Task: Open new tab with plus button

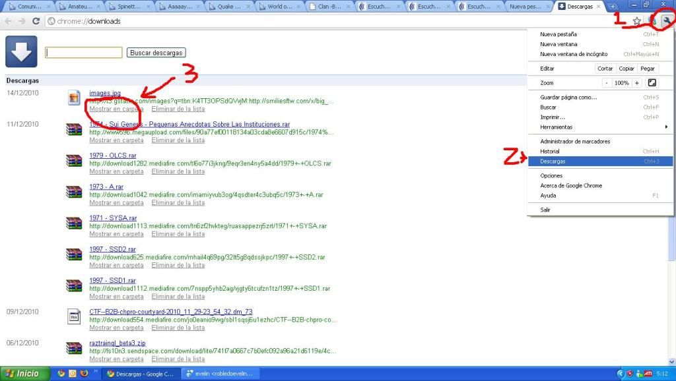Action: tap(612, 7)
